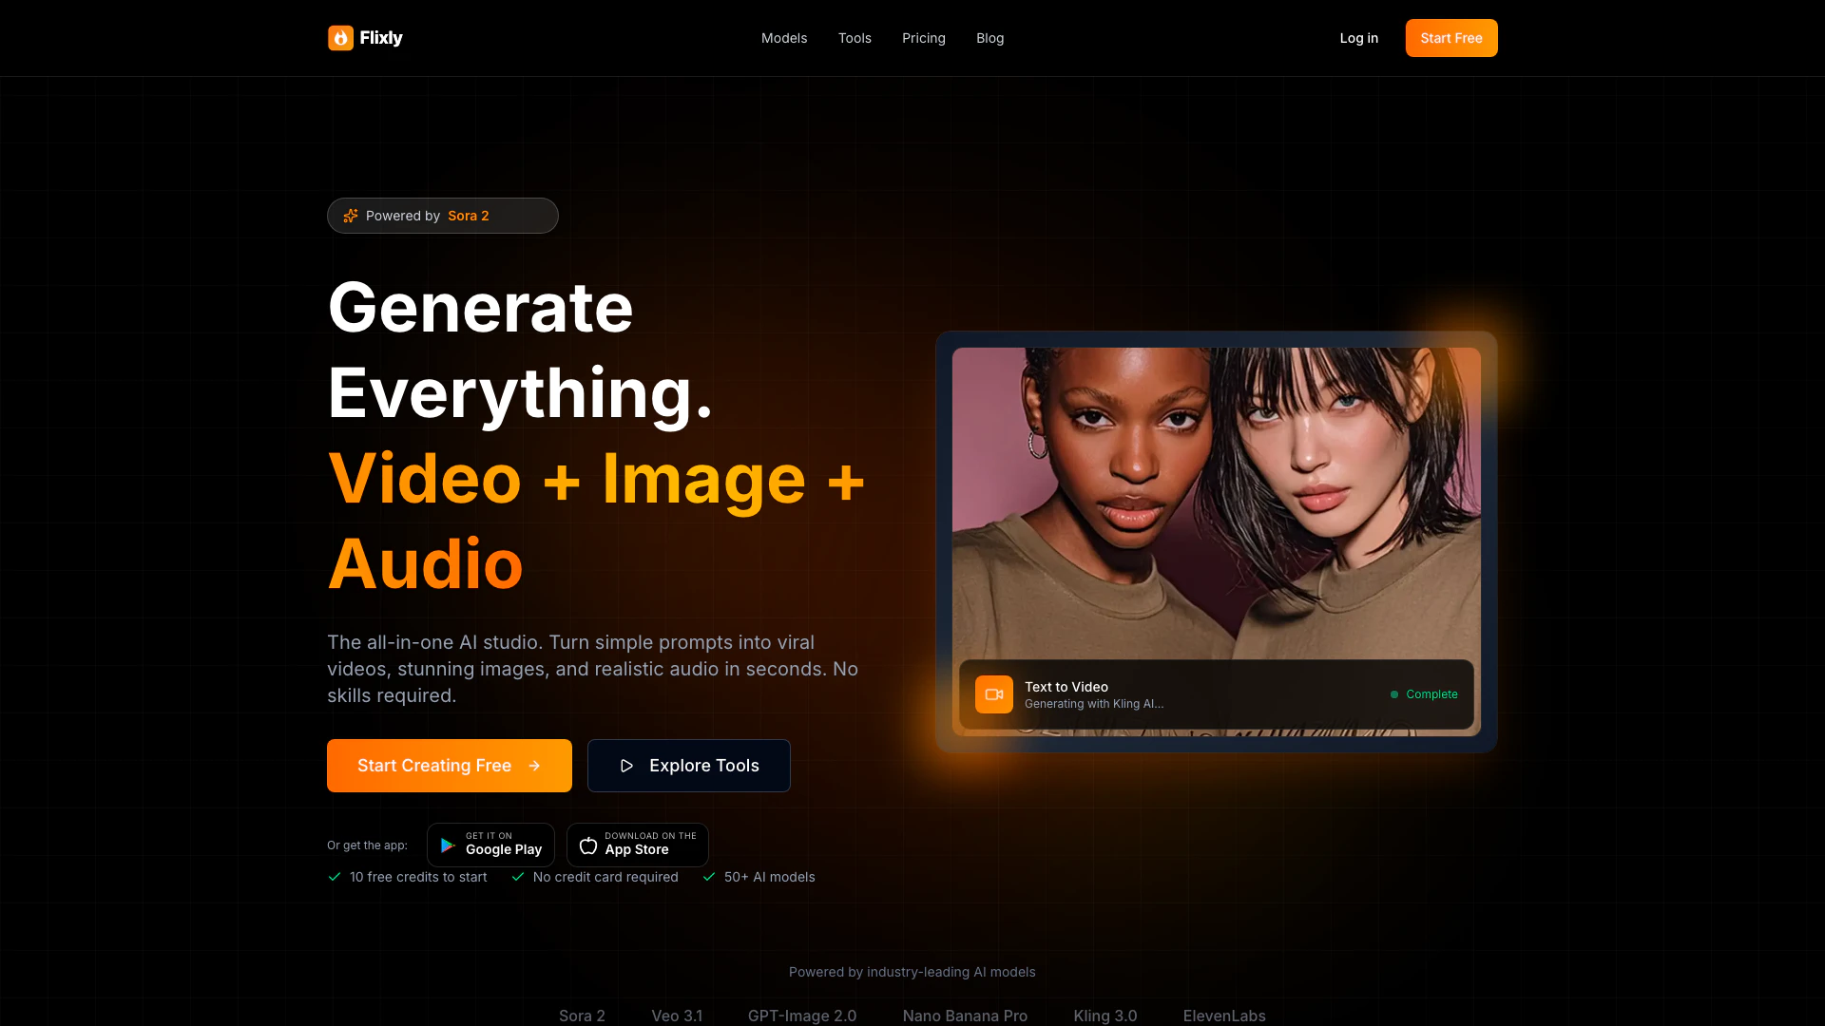The width and height of the screenshot is (1825, 1026).
Task: Open the Get it on Google Play badge
Action: point(490,845)
